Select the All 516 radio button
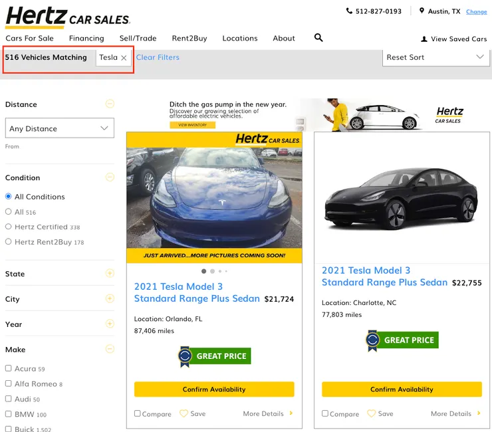Image resolution: width=492 pixels, height=432 pixels. coord(9,211)
